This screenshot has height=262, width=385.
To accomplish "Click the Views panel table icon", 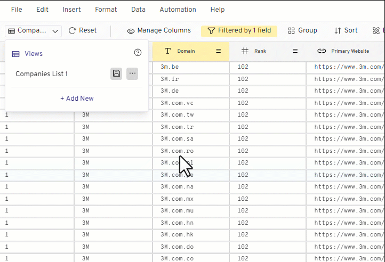I will (x=15, y=54).
